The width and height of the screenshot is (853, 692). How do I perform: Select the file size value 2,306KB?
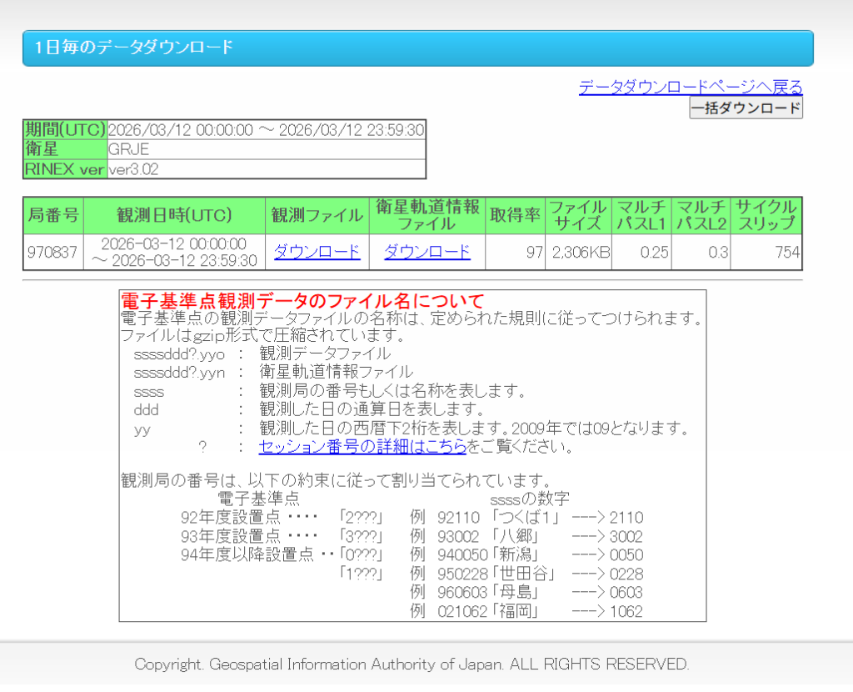pos(578,253)
